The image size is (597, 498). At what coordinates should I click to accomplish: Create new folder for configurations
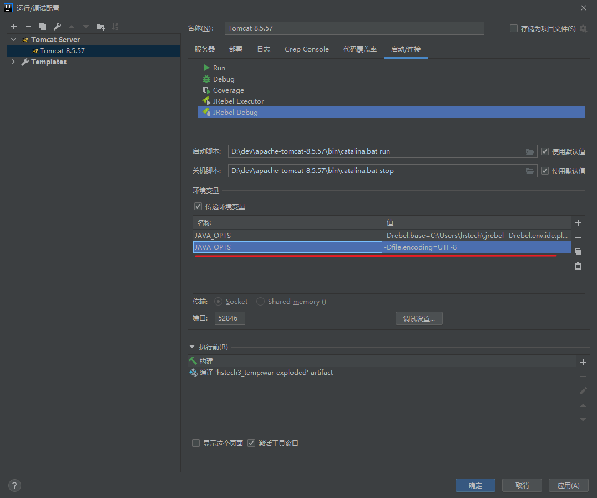[100, 27]
